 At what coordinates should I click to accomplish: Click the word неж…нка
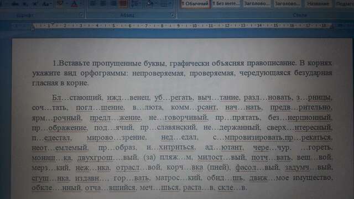[93, 167]
